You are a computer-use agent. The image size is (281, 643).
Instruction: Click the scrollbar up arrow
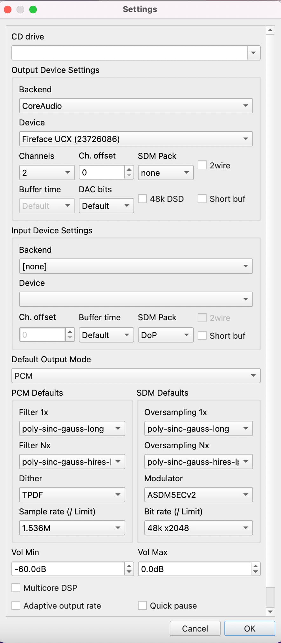coord(270,30)
